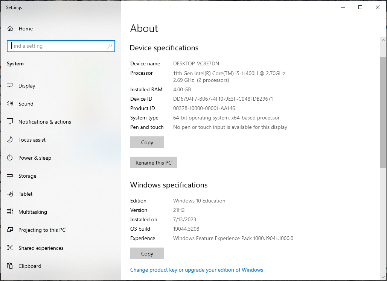
Task: Click the Projecting to this PC icon
Action: click(x=10, y=230)
